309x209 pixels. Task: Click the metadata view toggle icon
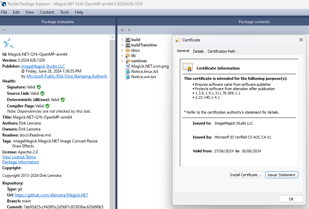click(4, 30)
